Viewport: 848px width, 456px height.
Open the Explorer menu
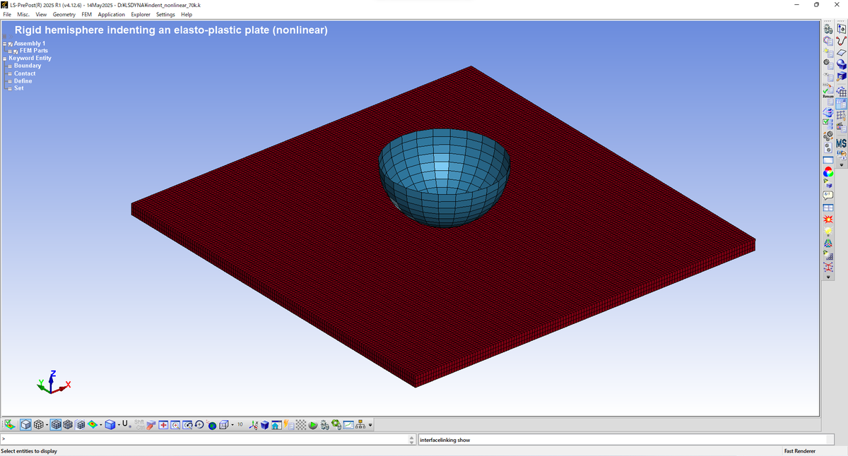pyautogui.click(x=141, y=14)
